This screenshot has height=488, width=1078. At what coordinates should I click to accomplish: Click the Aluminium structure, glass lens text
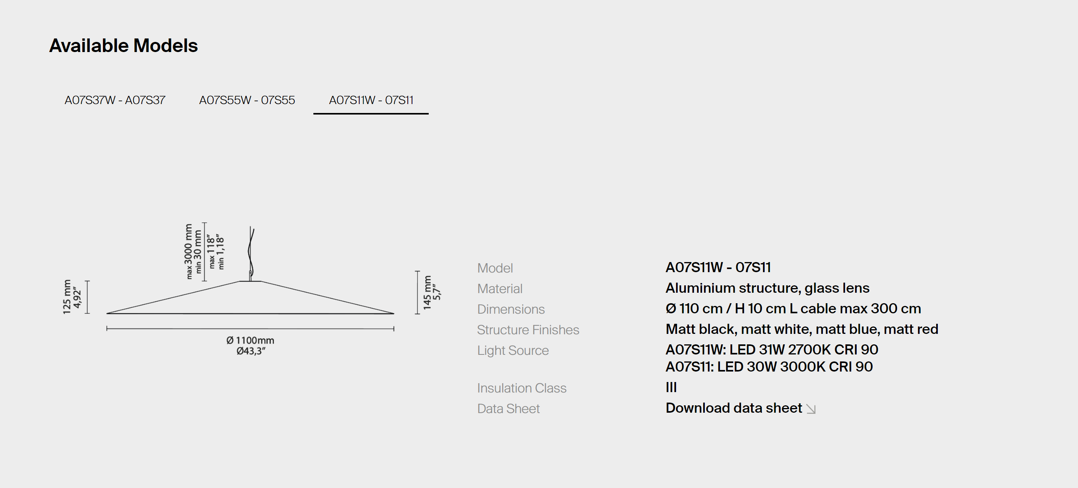pos(767,288)
